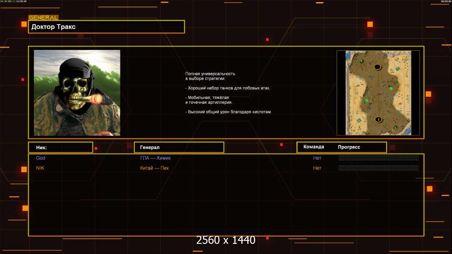The height and width of the screenshot is (254, 452).
Task: Select start position 1 marker on map
Action: [x=379, y=119]
